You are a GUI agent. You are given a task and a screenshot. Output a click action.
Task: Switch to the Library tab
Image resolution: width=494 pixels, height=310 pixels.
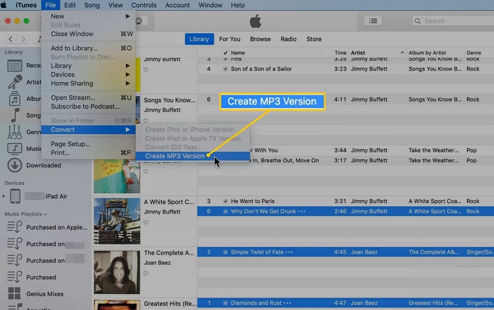tap(199, 39)
